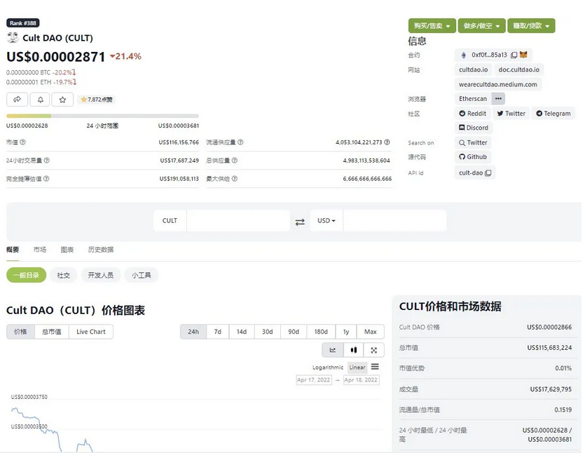Switch to 历史数据 tab

coord(101,250)
